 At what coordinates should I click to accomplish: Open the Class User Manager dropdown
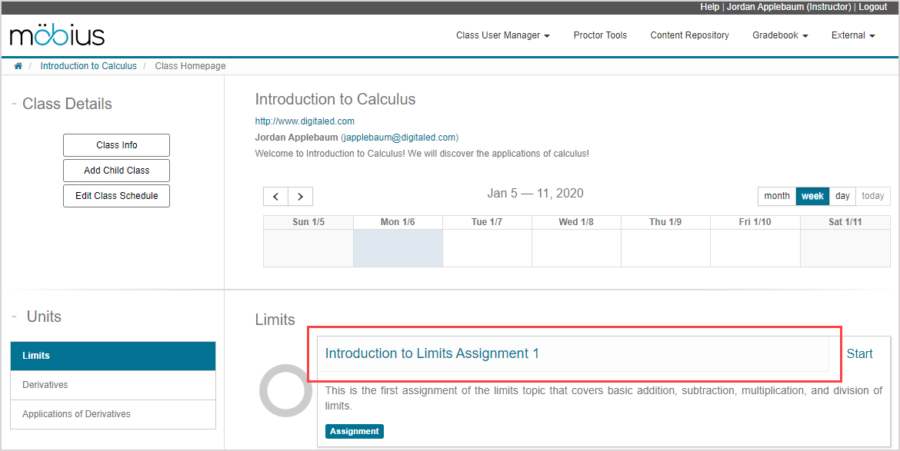(x=502, y=35)
